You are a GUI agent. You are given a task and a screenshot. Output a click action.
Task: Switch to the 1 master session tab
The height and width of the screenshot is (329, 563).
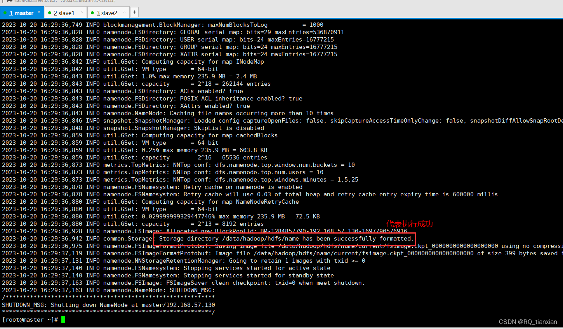[21, 13]
